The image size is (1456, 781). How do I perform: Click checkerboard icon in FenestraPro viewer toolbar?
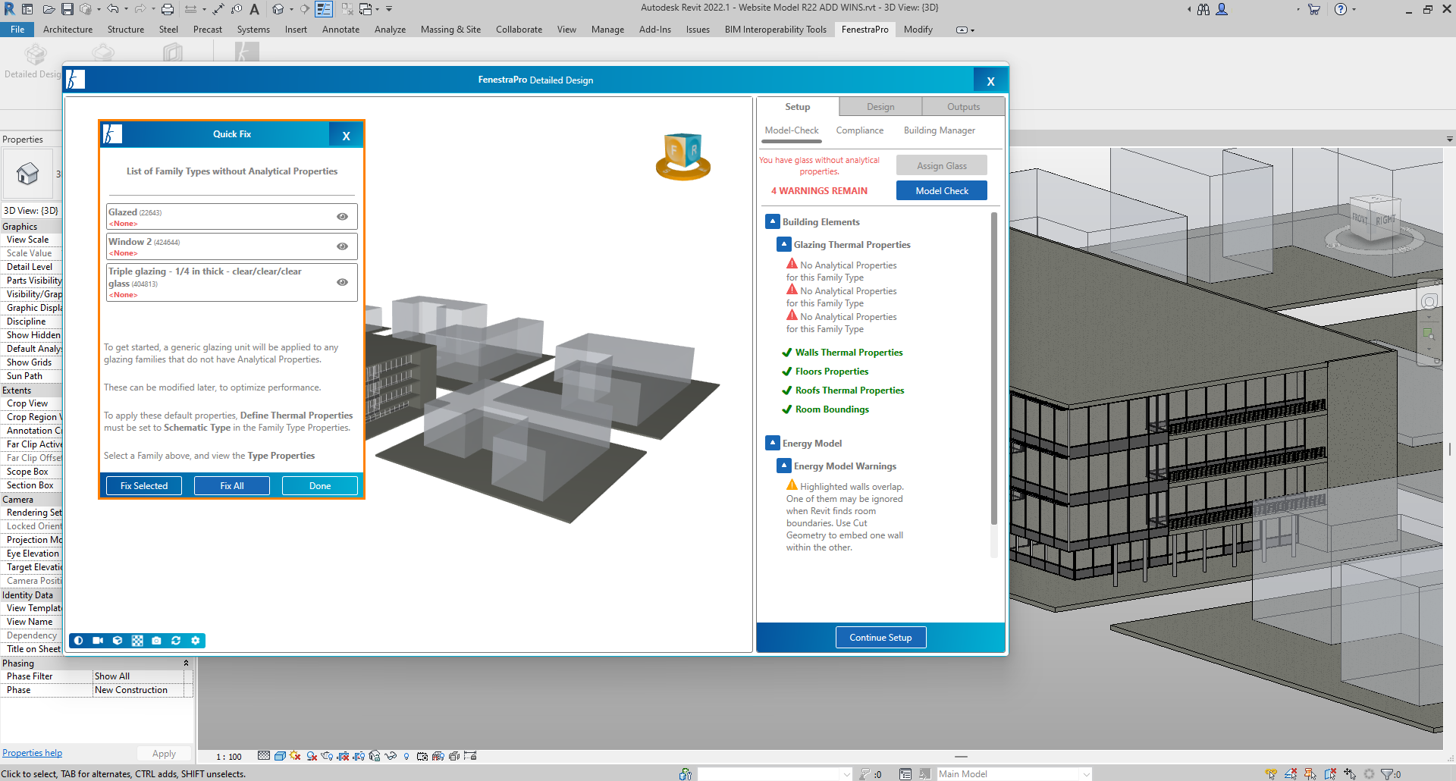pos(137,641)
